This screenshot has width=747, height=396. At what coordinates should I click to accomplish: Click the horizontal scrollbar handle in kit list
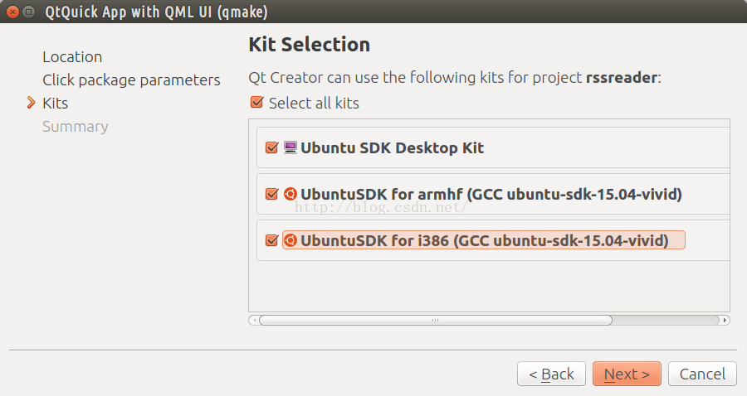[x=436, y=321]
